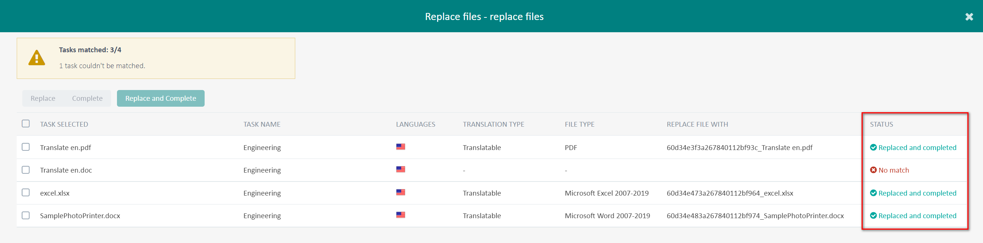This screenshot has width=983, height=243.
Task: Click green check icon for Translate en.pdf status
Action: click(873, 147)
